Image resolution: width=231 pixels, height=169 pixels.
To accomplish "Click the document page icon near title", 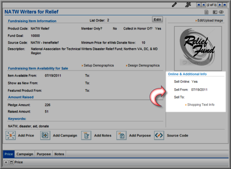I will pos(206,12).
